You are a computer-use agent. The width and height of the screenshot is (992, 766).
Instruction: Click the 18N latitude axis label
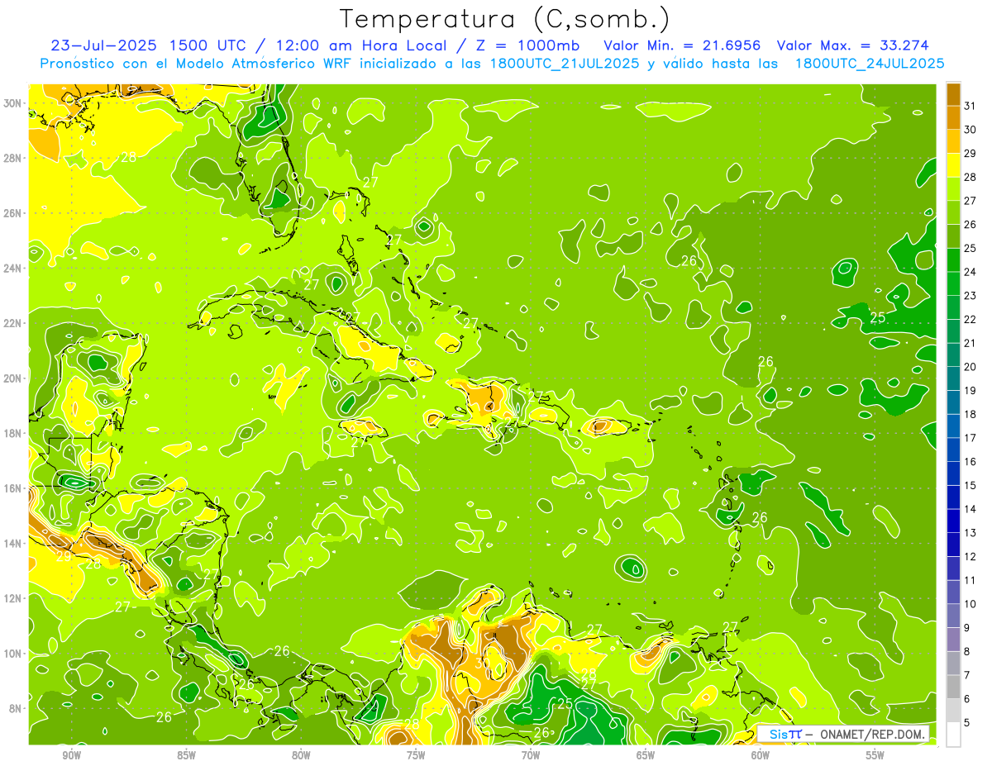click(14, 433)
